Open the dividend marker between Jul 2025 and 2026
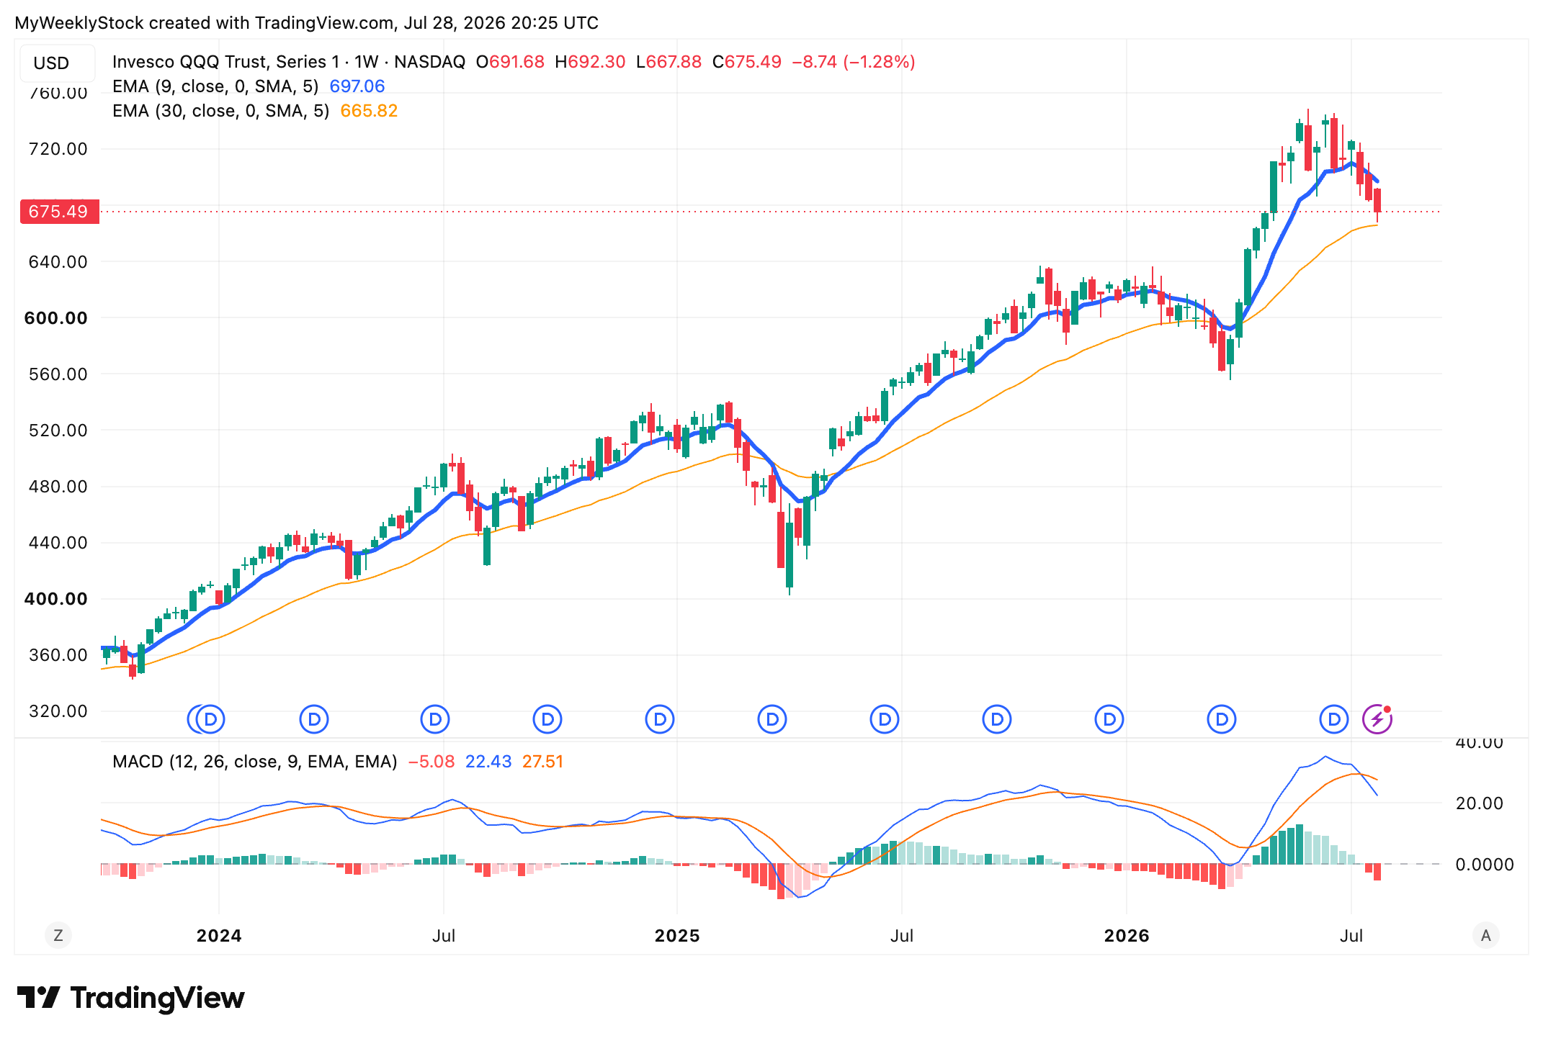1543x1041 pixels. pos(997,719)
